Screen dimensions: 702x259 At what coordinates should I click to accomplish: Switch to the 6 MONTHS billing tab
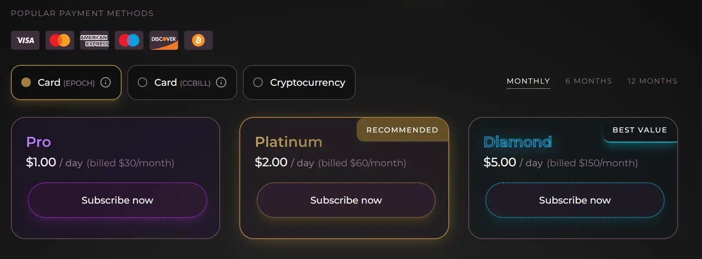[588, 81]
